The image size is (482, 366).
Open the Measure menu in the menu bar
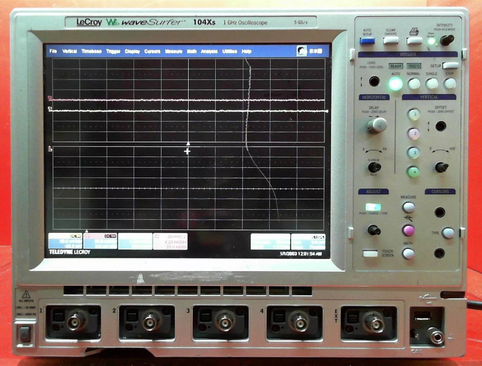click(x=174, y=51)
